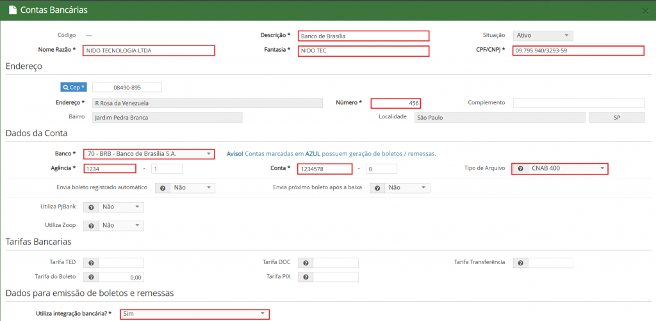This screenshot has width=656, height=321.
Task: Click the document icon beside Contas Bancárias title
Action: [13, 10]
